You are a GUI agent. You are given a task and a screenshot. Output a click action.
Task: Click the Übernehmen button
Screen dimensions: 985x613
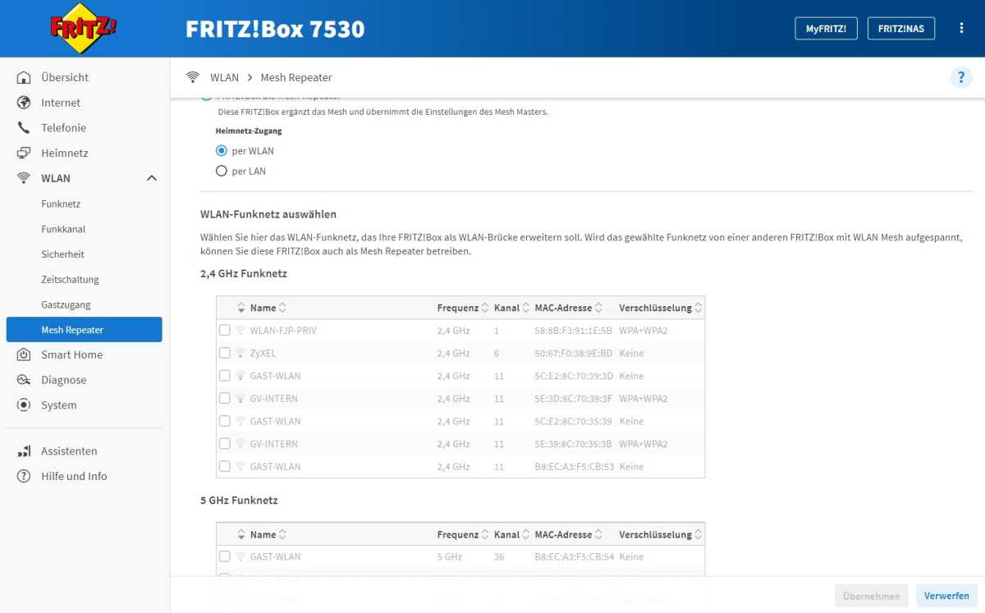871,597
